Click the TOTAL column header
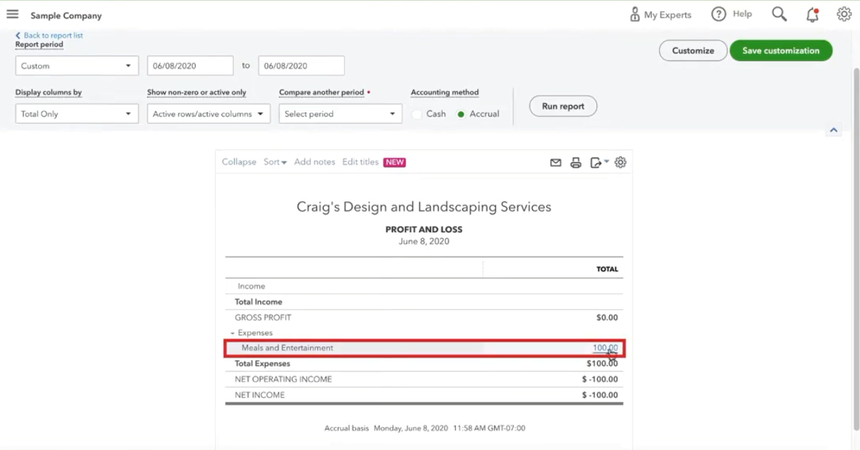This screenshot has height=450, width=860. click(x=607, y=269)
